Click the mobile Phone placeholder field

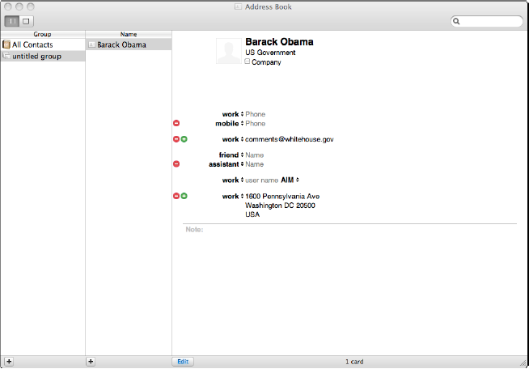(255, 124)
